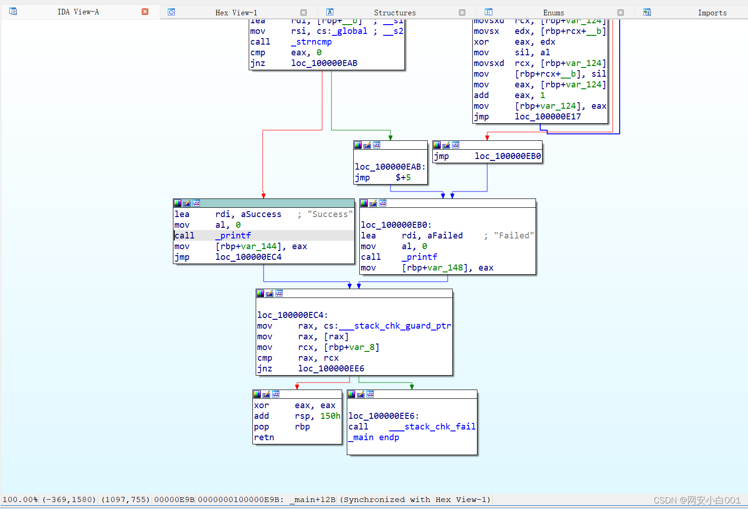This screenshot has width=748, height=509.
Task: Follow the _strncmp call in the top block
Action: click(x=311, y=42)
